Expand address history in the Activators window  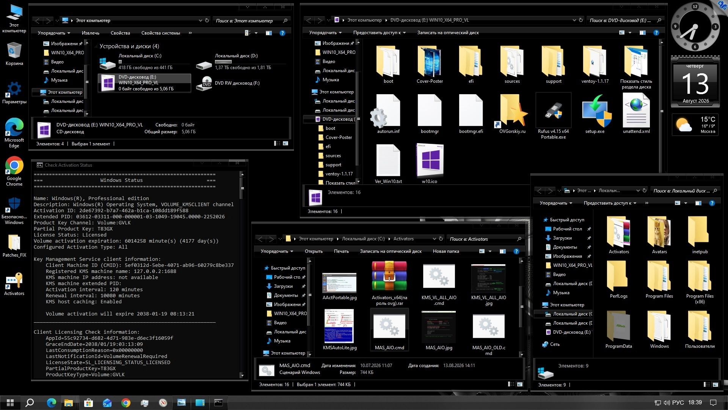pyautogui.click(x=434, y=239)
